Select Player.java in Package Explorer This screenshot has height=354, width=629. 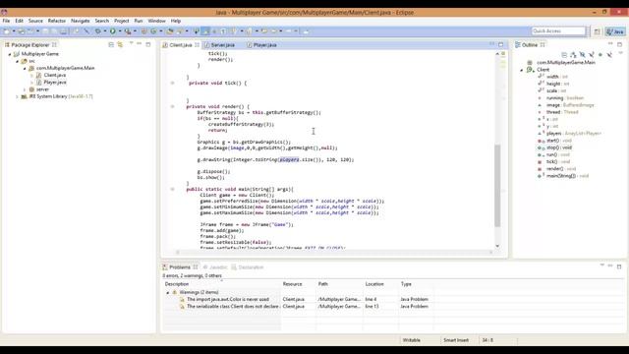[x=55, y=83]
